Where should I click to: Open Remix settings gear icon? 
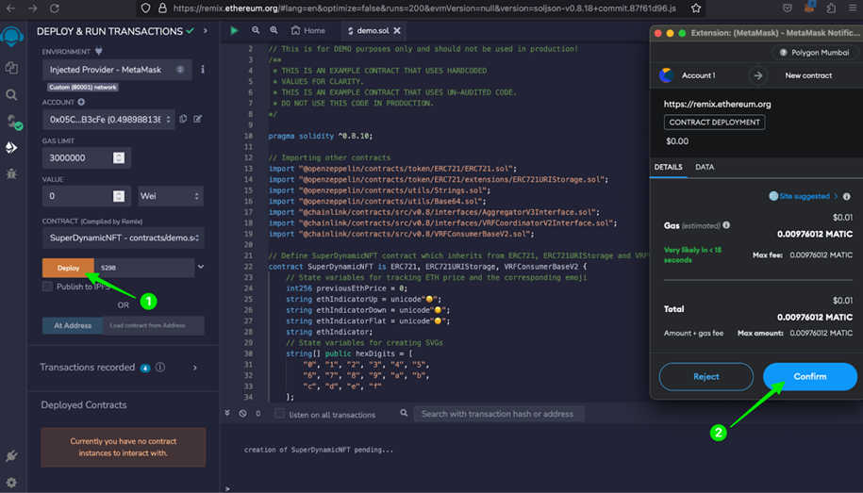pyautogui.click(x=11, y=482)
